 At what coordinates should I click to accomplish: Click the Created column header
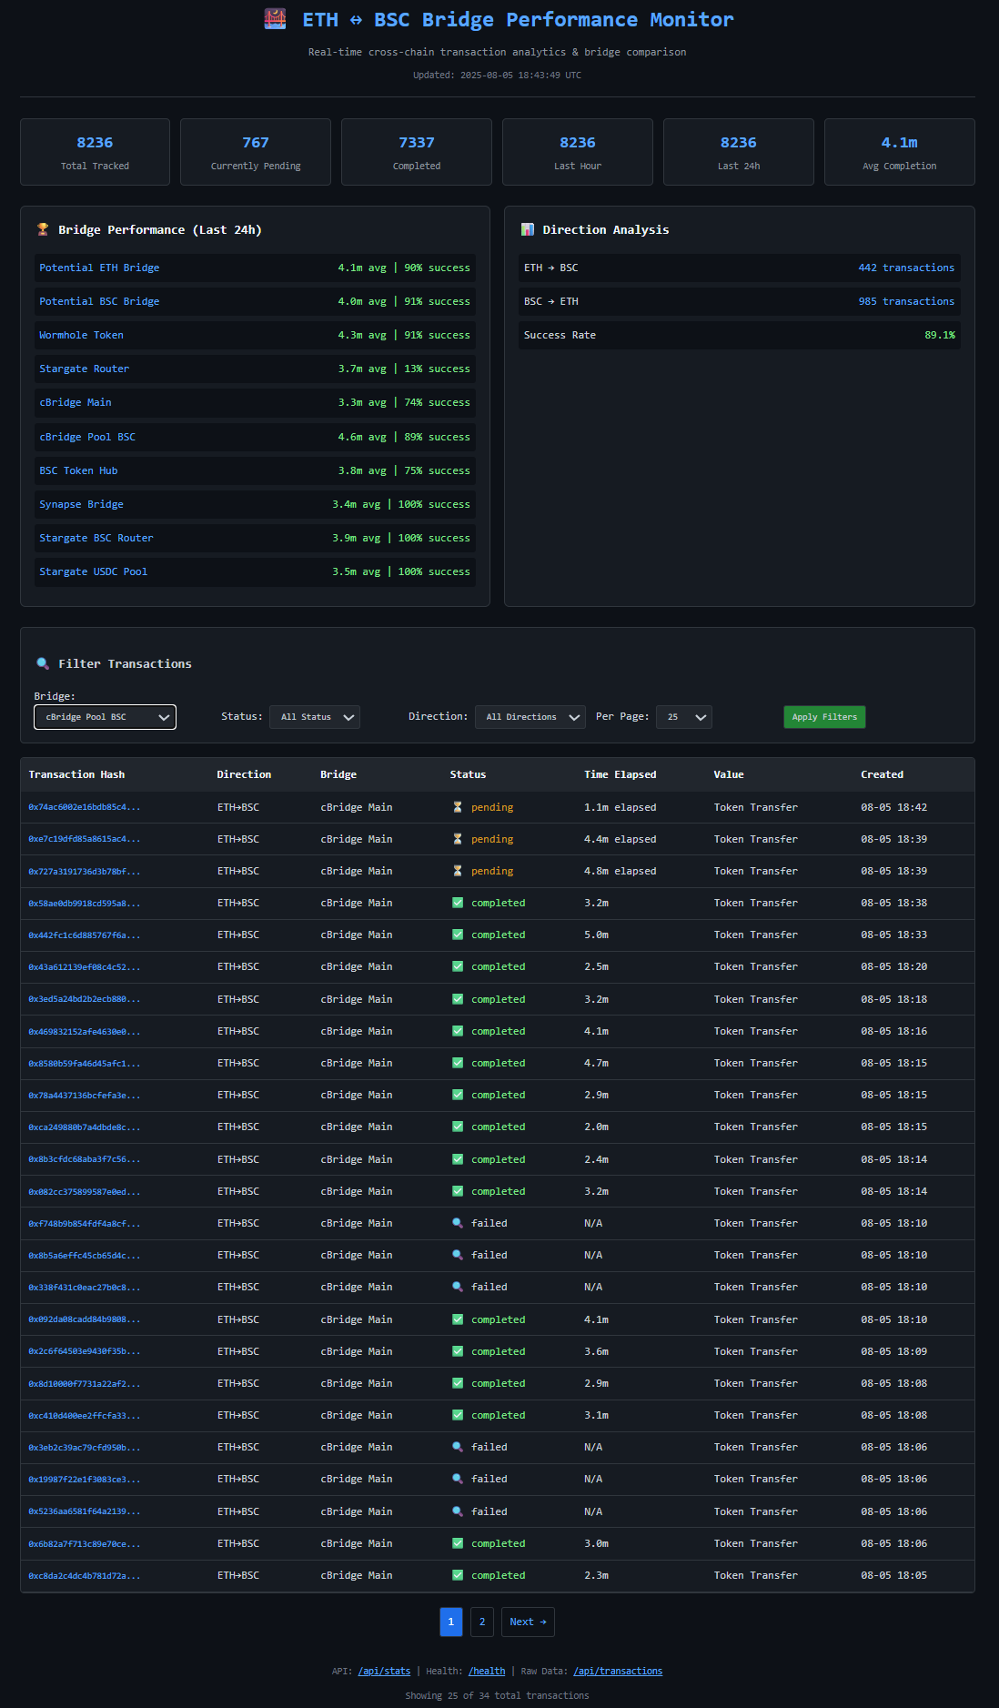click(882, 774)
